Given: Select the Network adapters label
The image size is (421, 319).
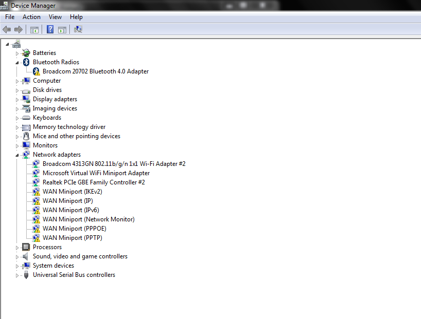Looking at the screenshot, I should tap(57, 155).
